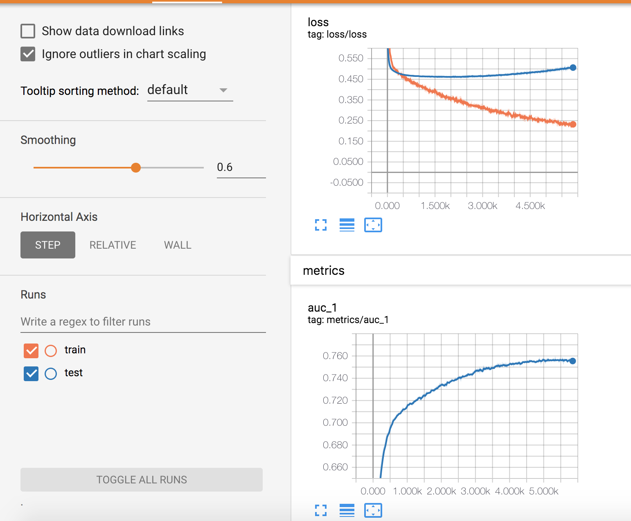631x521 pixels.
Task: Click the 'tag: metrics/auc_1' label
Action: tap(348, 320)
